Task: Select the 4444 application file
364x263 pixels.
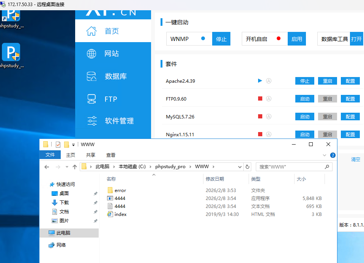Action: 116,198
